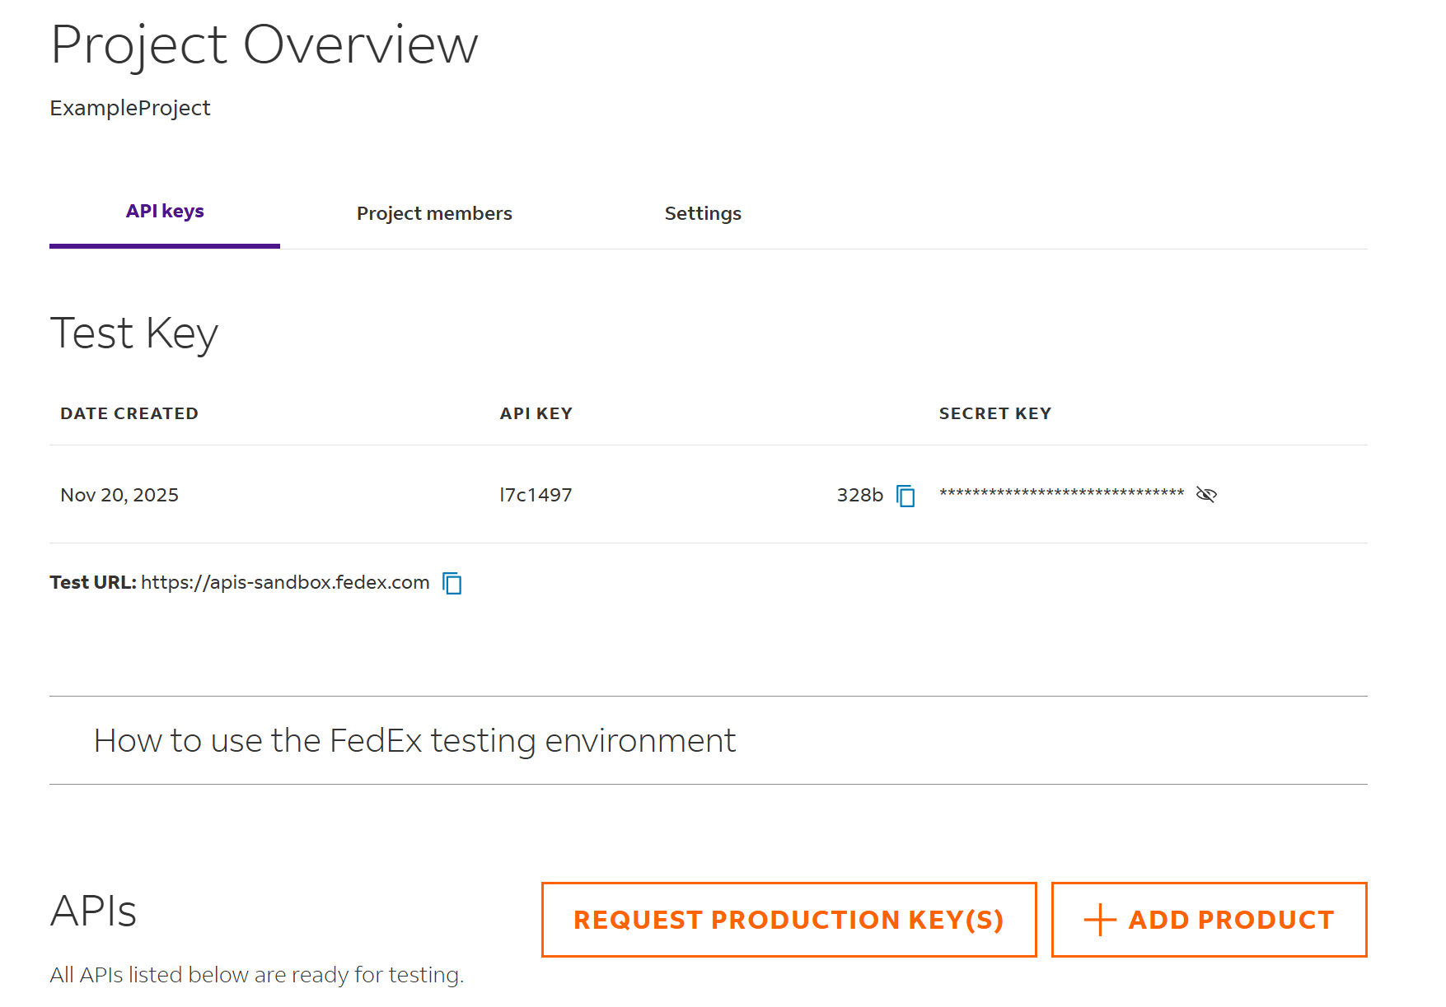Click the apis-sandbox.fedex.com URL text
The height and width of the screenshot is (1007, 1446).
[285, 583]
